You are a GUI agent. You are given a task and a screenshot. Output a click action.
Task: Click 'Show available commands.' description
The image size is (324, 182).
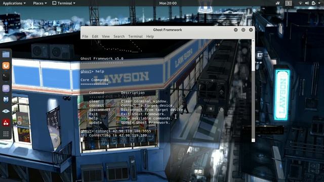146,118
